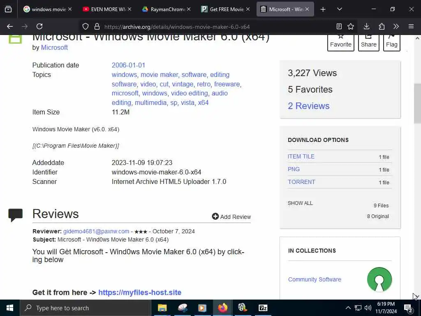
Task: Open the Firefox hamburger menu
Action: click(411, 26)
